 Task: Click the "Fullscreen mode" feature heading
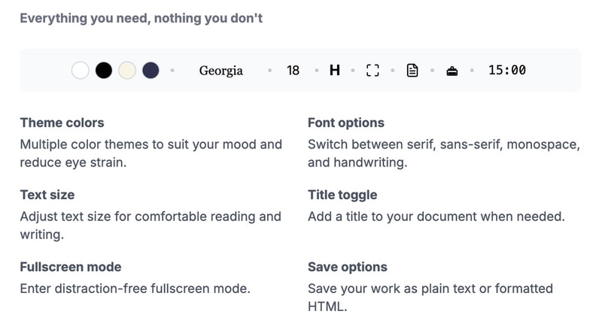pos(70,267)
